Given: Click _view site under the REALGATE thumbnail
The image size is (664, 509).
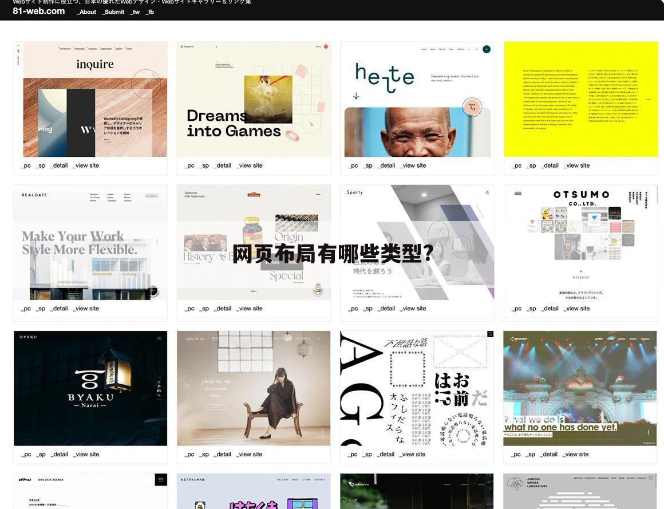Looking at the screenshot, I should pyautogui.click(x=85, y=309).
